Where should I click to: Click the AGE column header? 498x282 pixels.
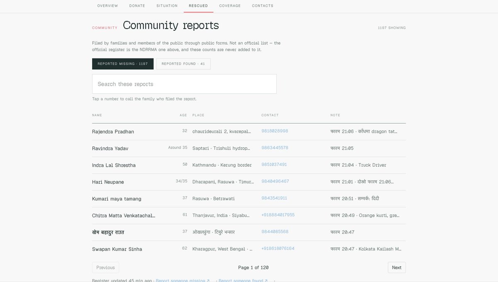[183, 115]
